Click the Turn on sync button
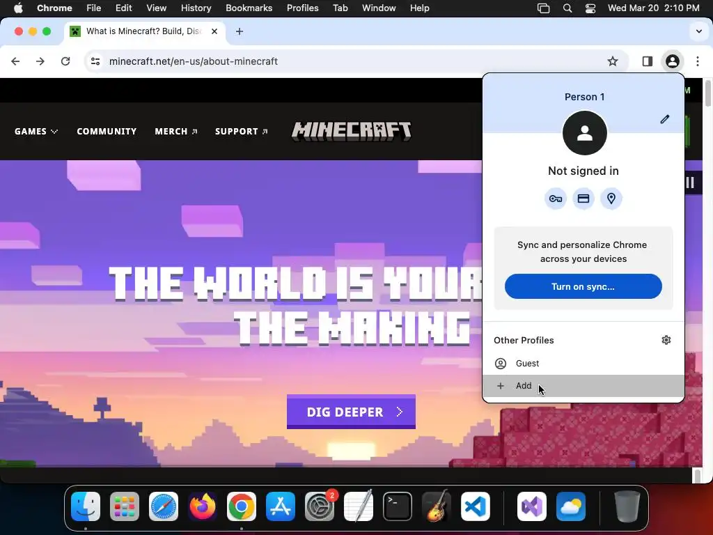The width and height of the screenshot is (713, 535). tap(583, 286)
